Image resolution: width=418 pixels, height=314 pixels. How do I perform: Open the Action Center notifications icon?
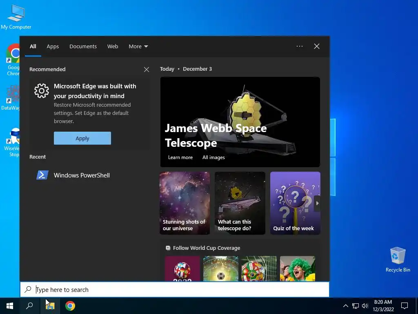click(405, 306)
